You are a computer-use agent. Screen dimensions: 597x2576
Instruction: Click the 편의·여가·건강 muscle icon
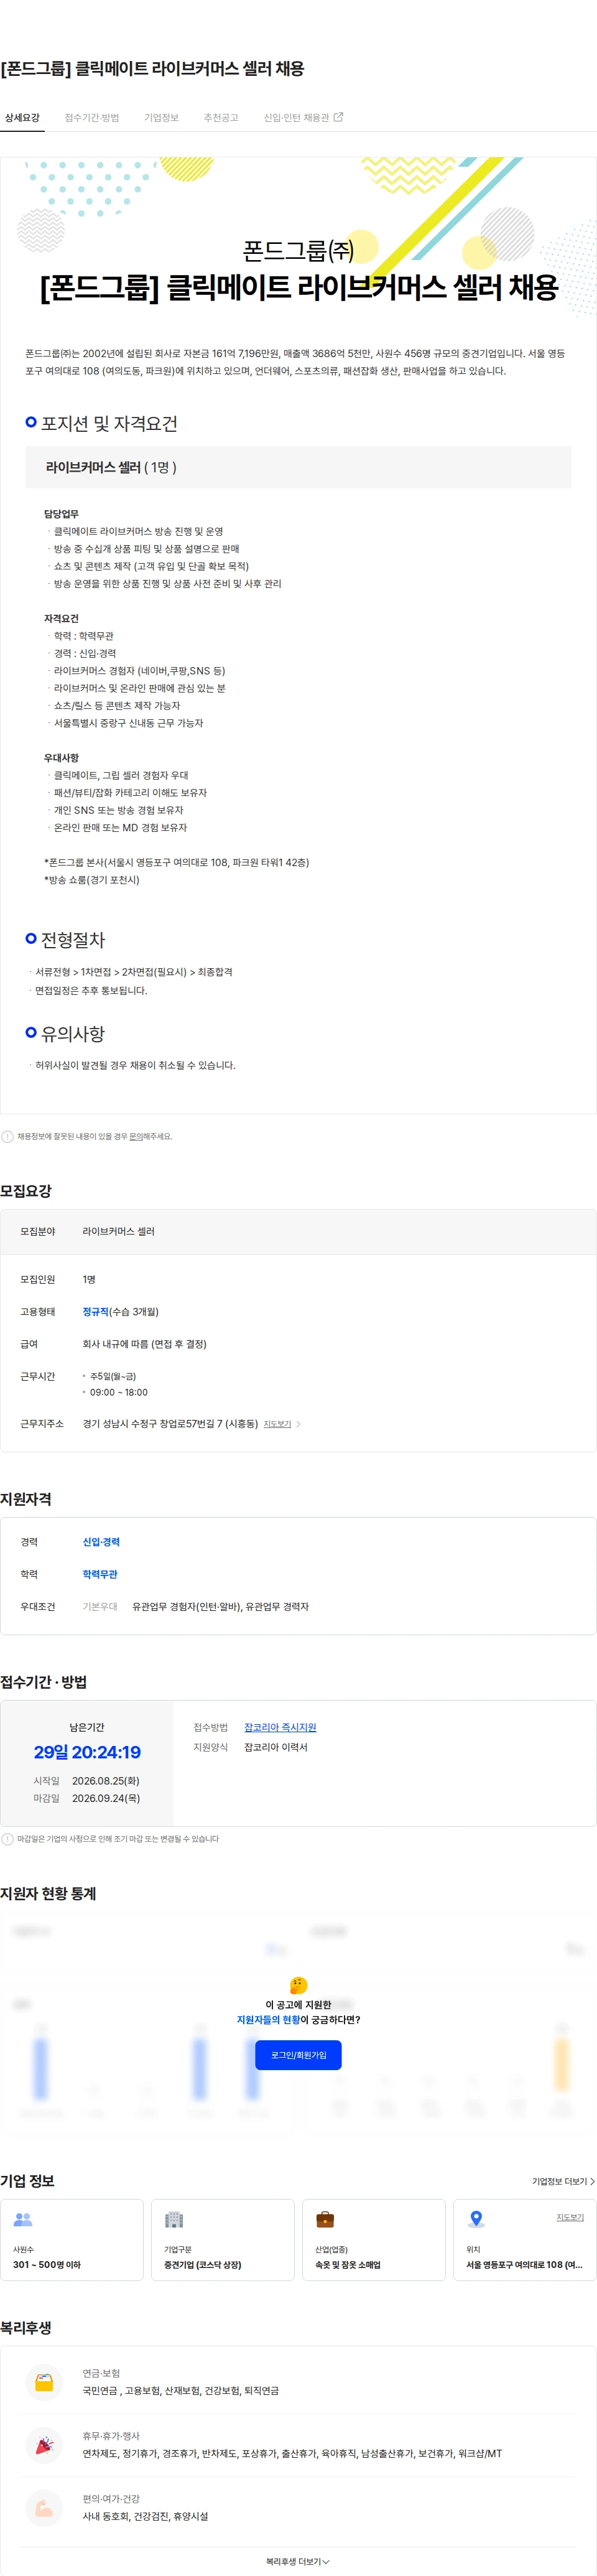[x=44, y=2508]
